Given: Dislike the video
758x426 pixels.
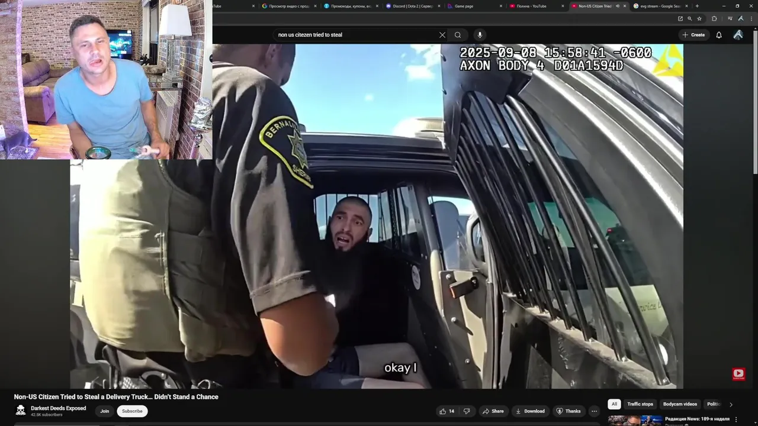Looking at the screenshot, I should (467, 411).
